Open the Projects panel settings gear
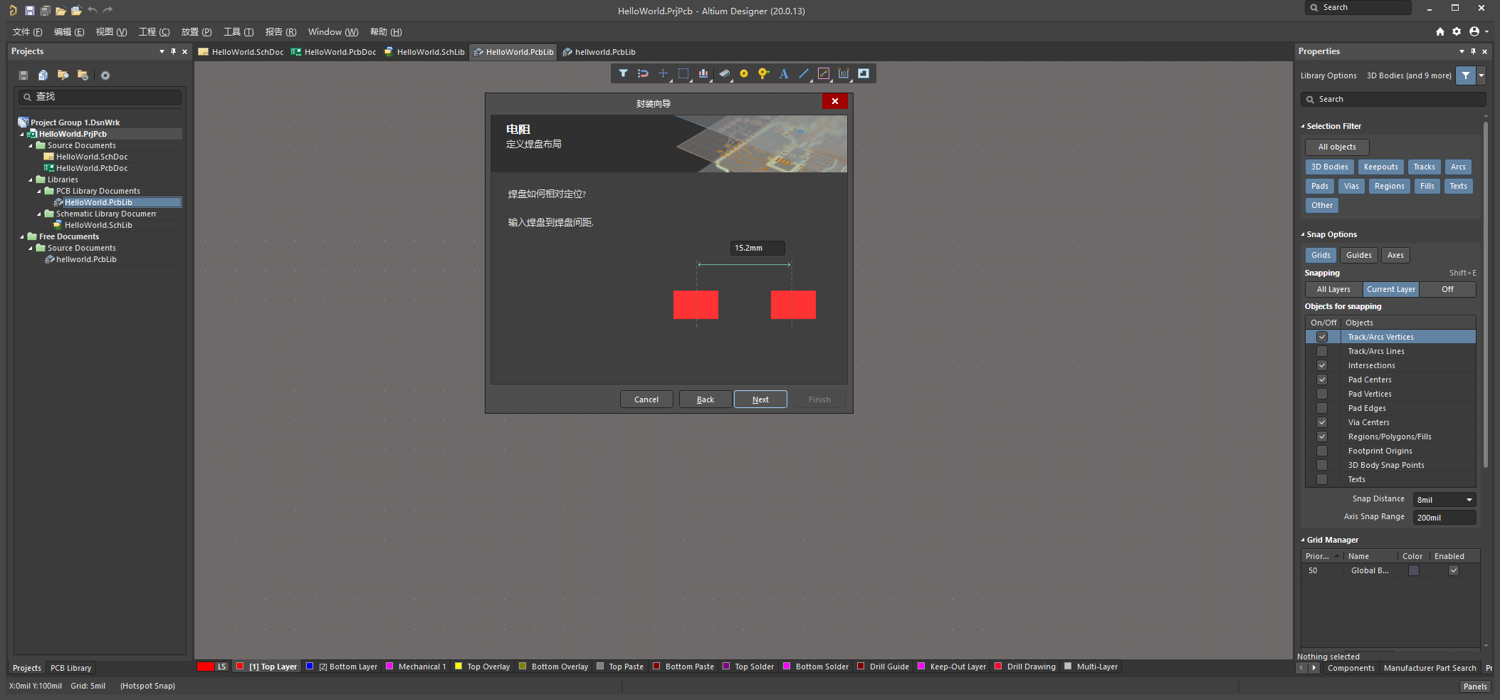This screenshot has height=700, width=1500. [105, 75]
